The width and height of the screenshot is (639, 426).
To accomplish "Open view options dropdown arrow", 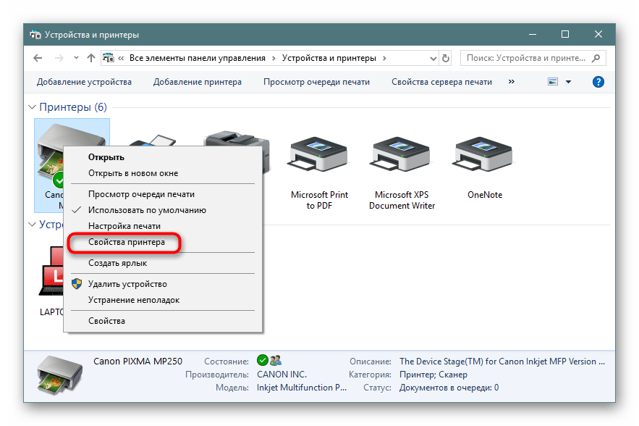I will pos(569,82).
